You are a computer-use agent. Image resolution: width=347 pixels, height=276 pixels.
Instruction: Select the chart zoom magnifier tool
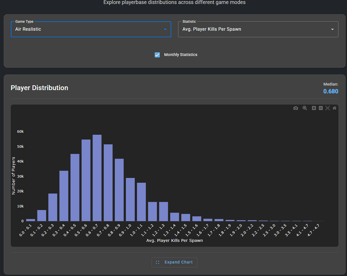tap(305, 108)
